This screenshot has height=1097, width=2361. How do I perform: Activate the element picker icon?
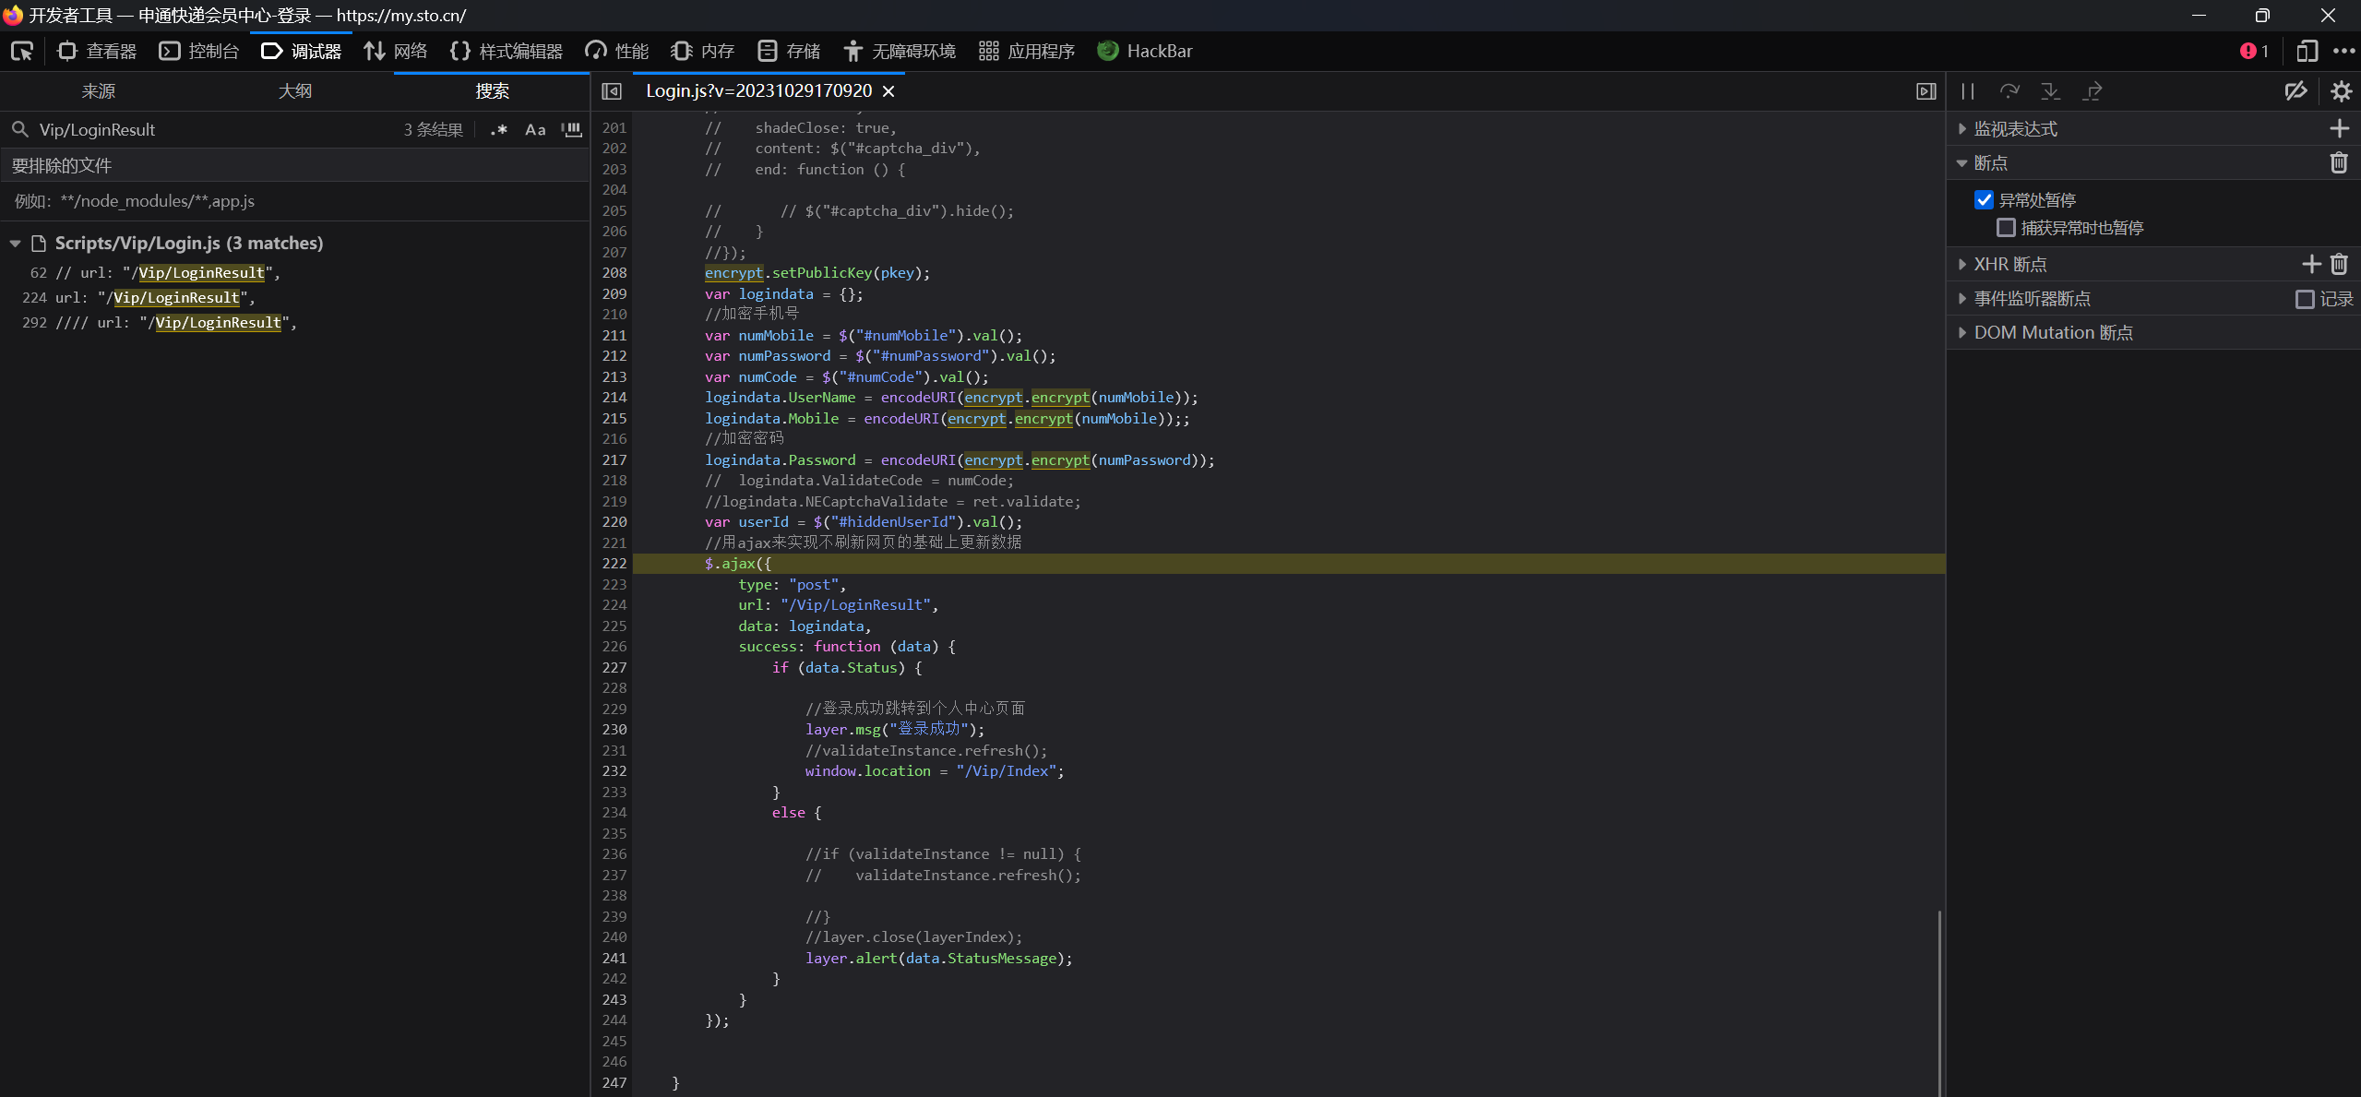[22, 51]
